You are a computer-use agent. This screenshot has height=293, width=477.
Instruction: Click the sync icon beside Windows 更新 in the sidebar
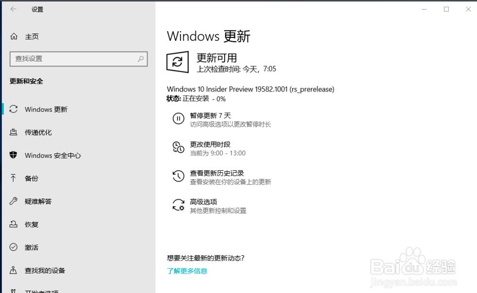14,109
